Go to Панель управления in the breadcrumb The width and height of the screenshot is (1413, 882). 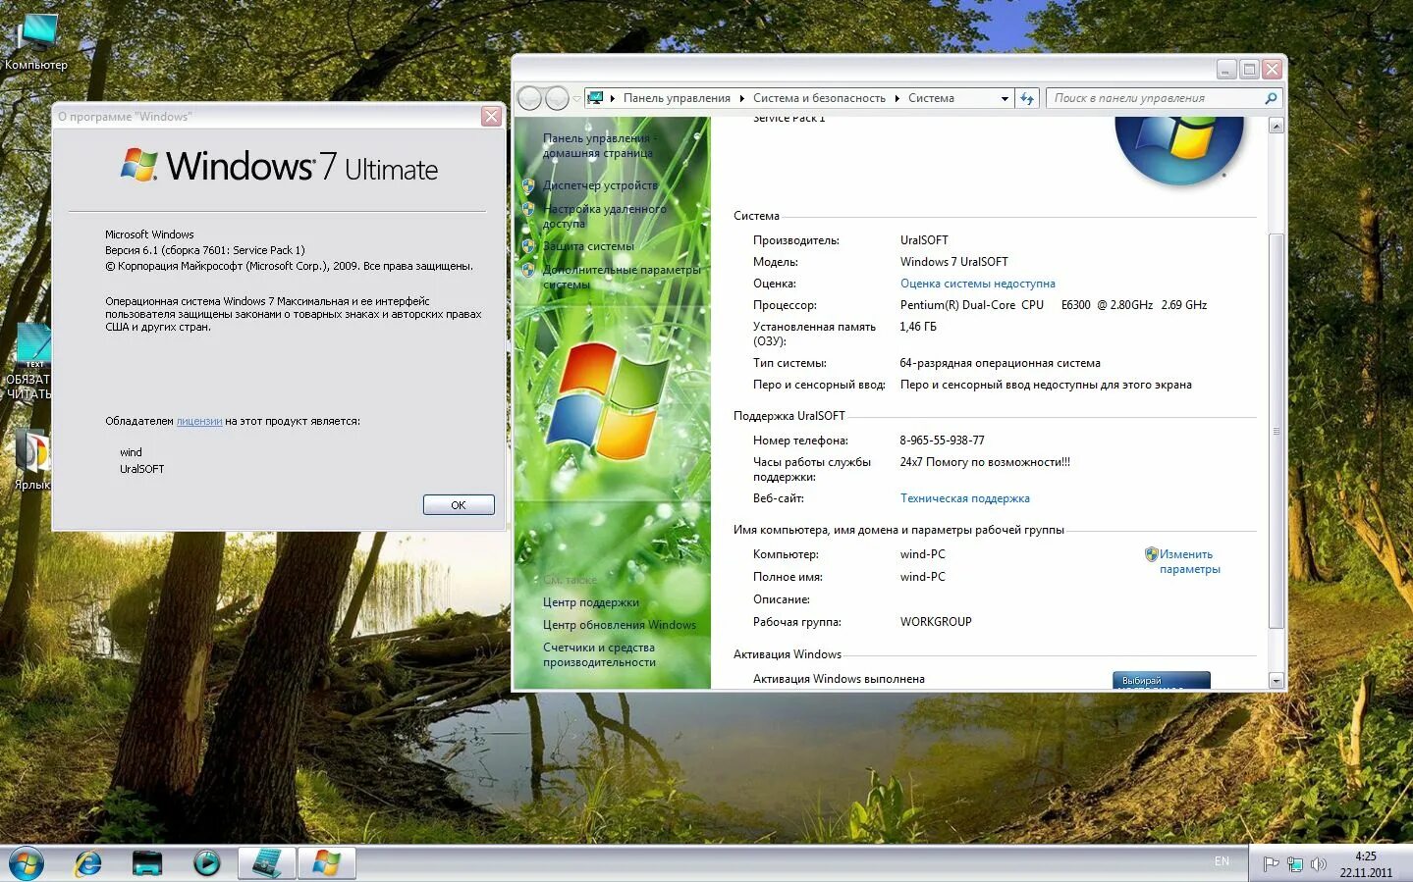[x=677, y=98]
